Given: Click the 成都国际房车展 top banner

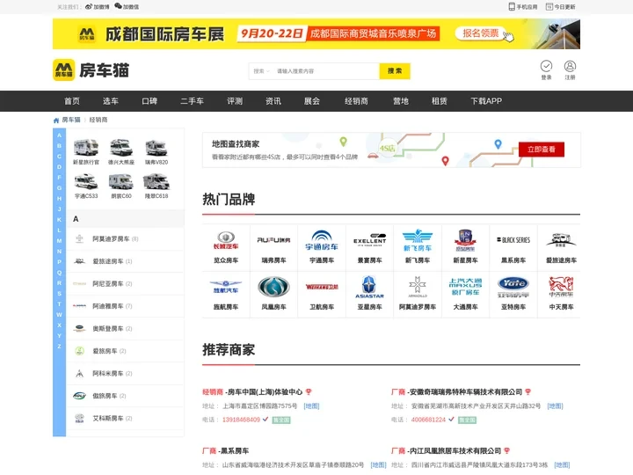Looking at the screenshot, I should (x=316, y=33).
